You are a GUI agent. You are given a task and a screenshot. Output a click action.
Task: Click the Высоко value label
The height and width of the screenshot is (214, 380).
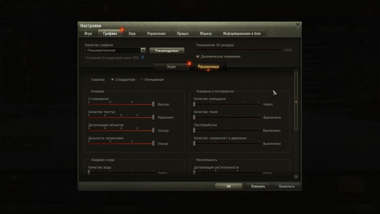point(163,104)
